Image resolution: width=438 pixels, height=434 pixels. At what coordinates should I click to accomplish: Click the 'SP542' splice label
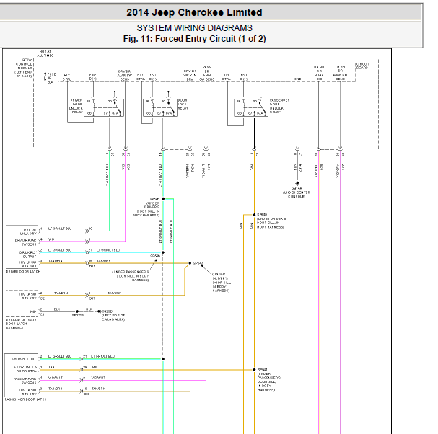click(x=198, y=263)
